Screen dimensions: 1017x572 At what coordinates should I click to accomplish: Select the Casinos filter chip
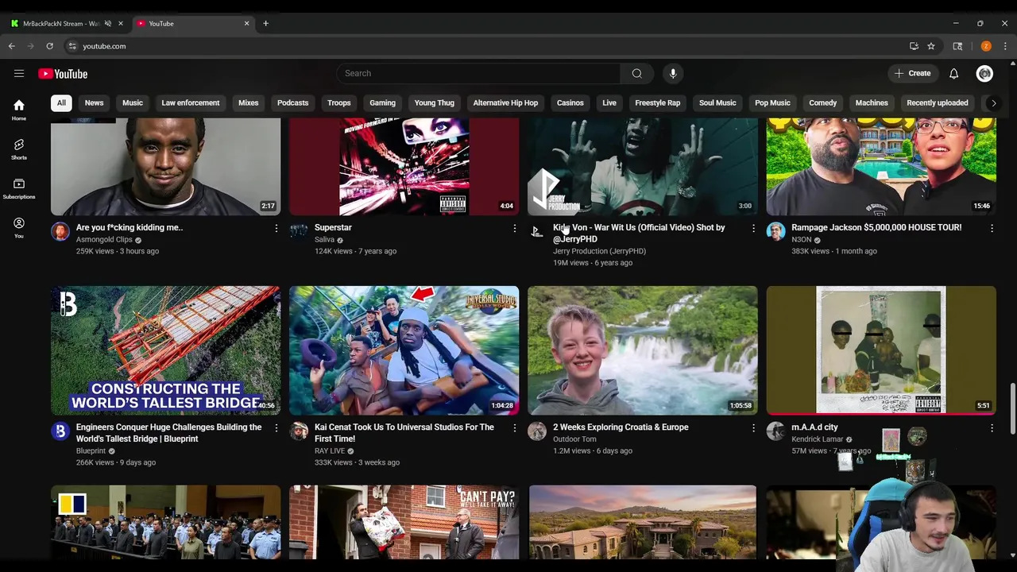pos(570,102)
